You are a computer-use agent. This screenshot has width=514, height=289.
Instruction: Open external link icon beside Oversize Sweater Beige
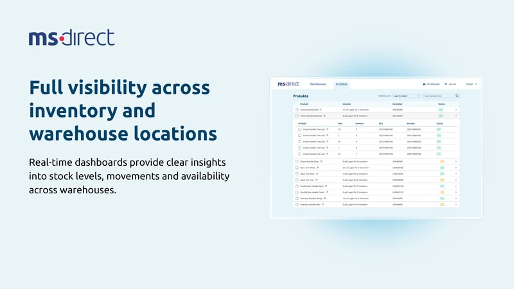[325, 198]
